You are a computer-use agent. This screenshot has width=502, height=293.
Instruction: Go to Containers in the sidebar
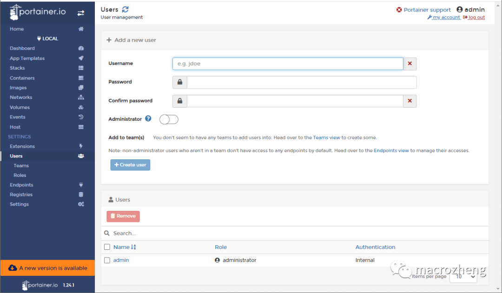point(22,78)
